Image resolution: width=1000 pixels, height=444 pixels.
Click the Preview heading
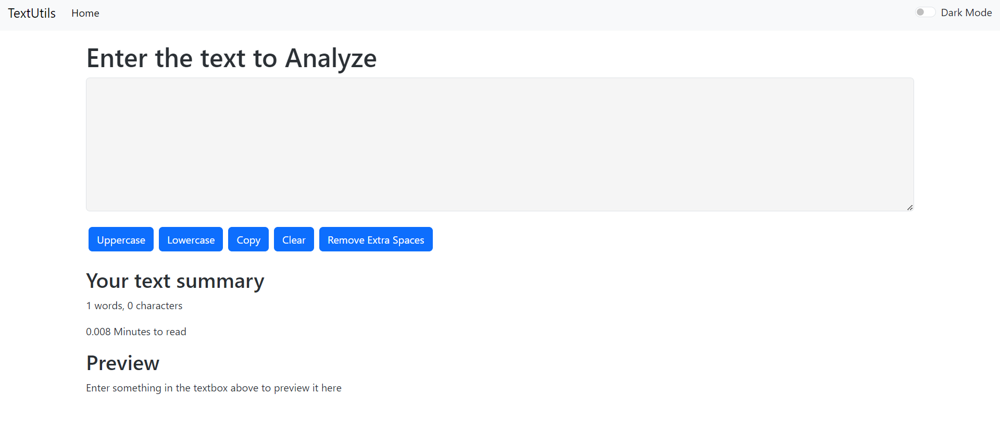(x=123, y=363)
